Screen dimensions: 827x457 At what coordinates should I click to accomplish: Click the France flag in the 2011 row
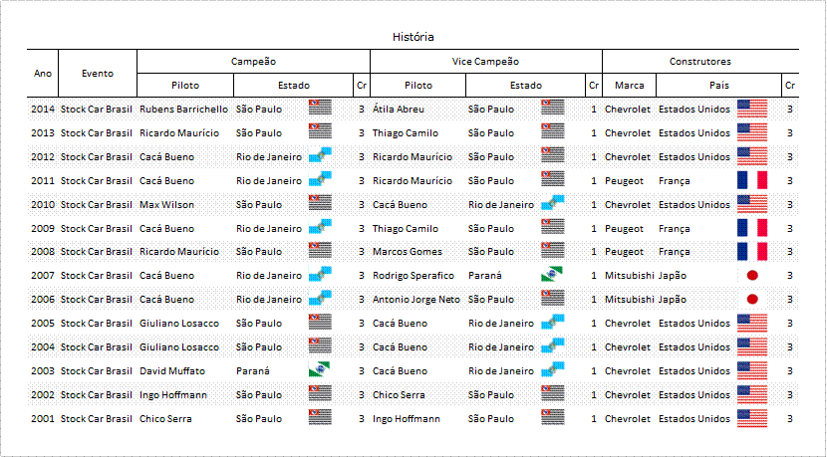point(752,180)
